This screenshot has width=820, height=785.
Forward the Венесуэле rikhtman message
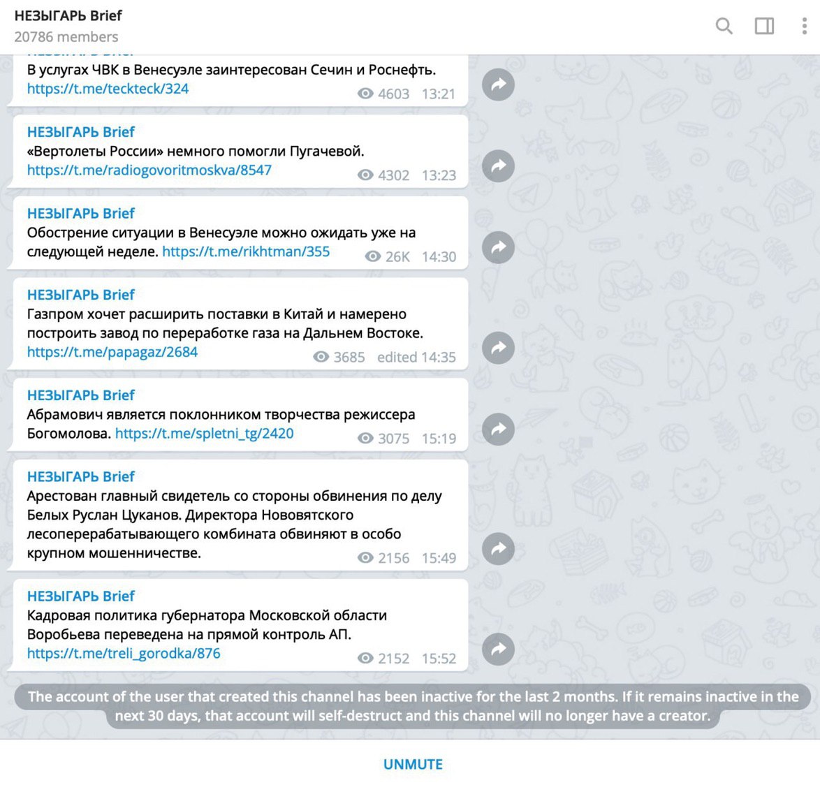click(498, 247)
